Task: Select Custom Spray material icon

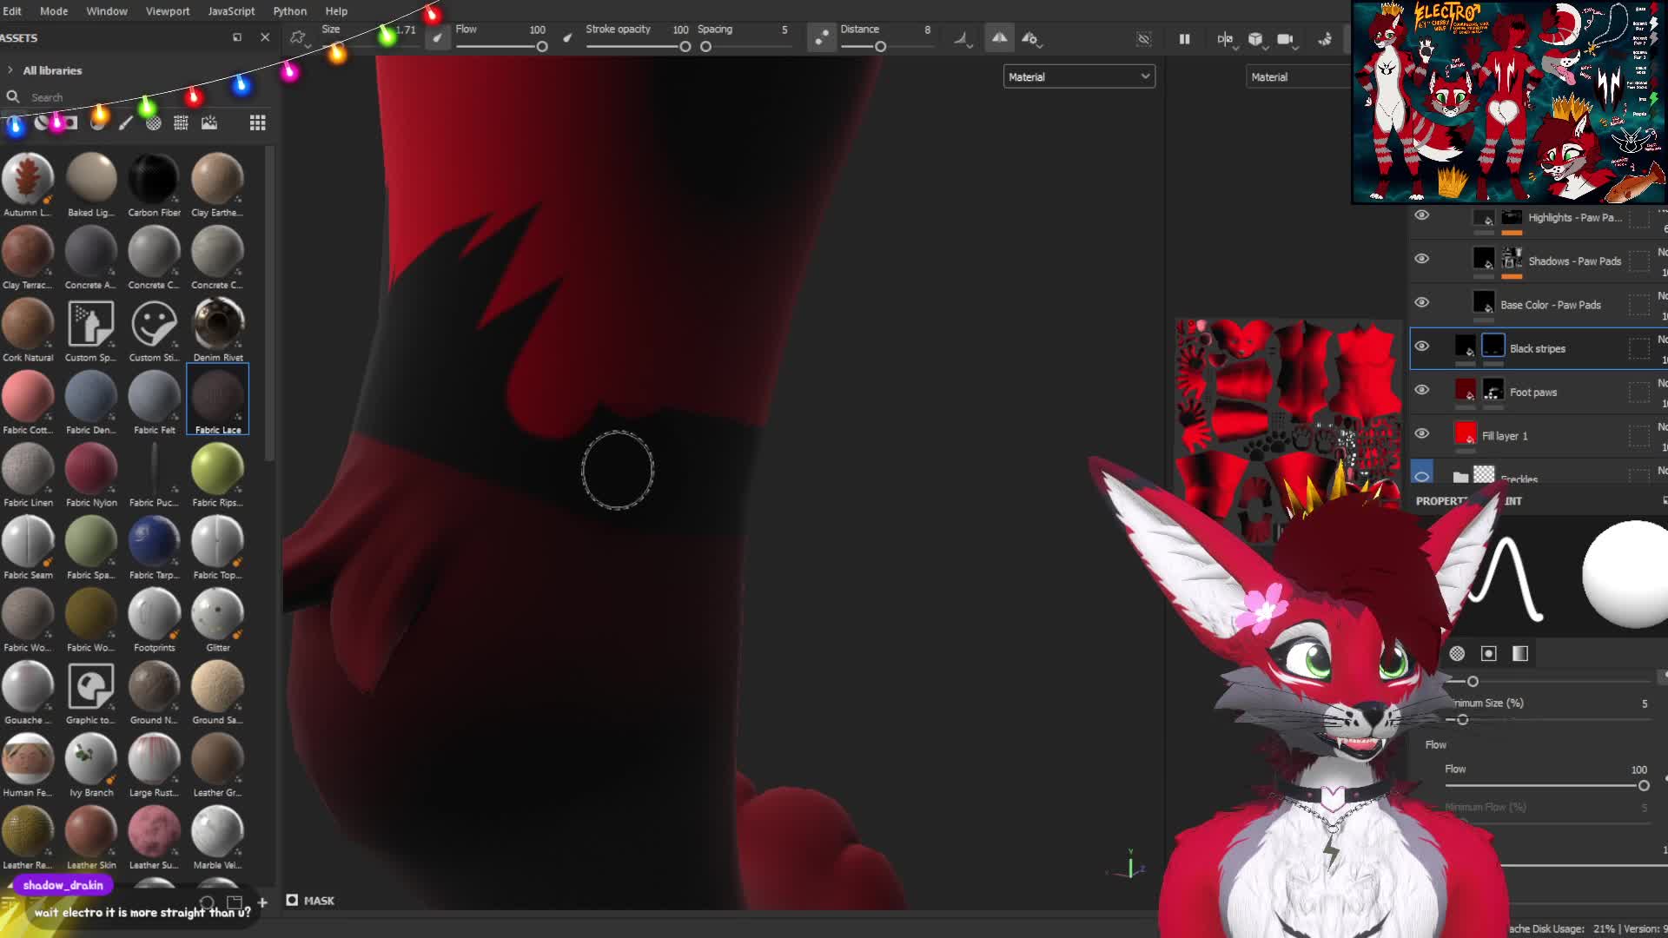Action: click(90, 330)
